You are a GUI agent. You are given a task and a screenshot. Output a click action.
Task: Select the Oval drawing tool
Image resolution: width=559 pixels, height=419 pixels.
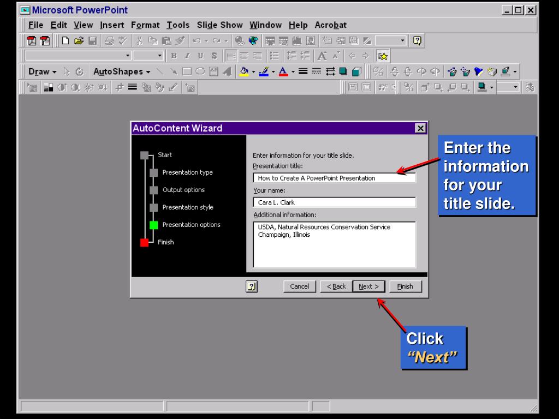200,71
